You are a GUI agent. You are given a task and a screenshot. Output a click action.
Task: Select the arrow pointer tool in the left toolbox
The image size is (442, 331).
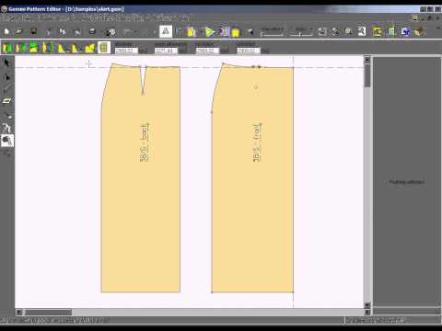coord(6,63)
